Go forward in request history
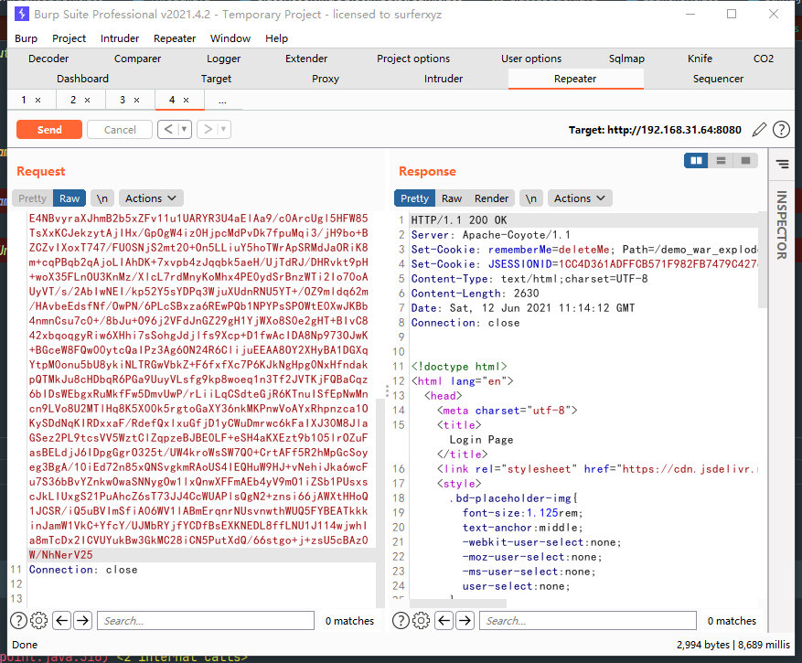The width and height of the screenshot is (802, 663). [x=208, y=130]
